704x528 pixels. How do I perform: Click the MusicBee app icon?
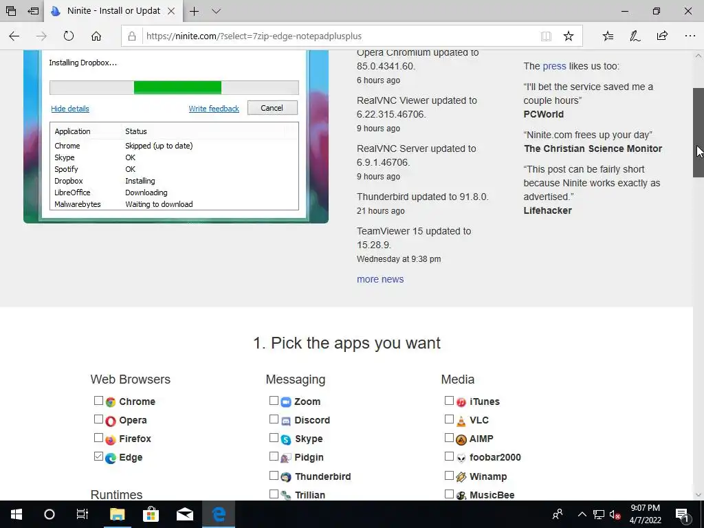461,495
